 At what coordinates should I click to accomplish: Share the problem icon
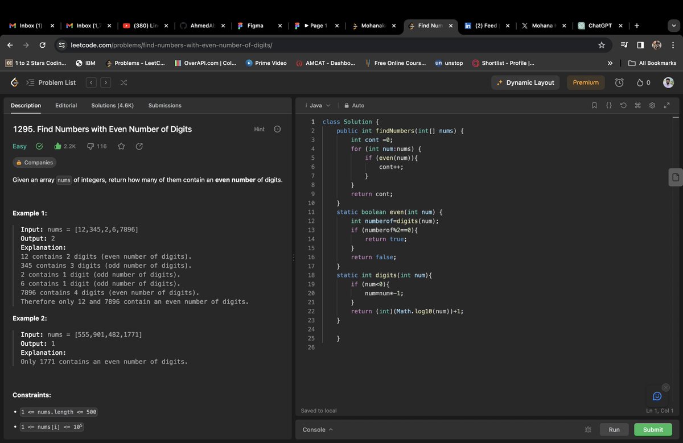tap(139, 146)
